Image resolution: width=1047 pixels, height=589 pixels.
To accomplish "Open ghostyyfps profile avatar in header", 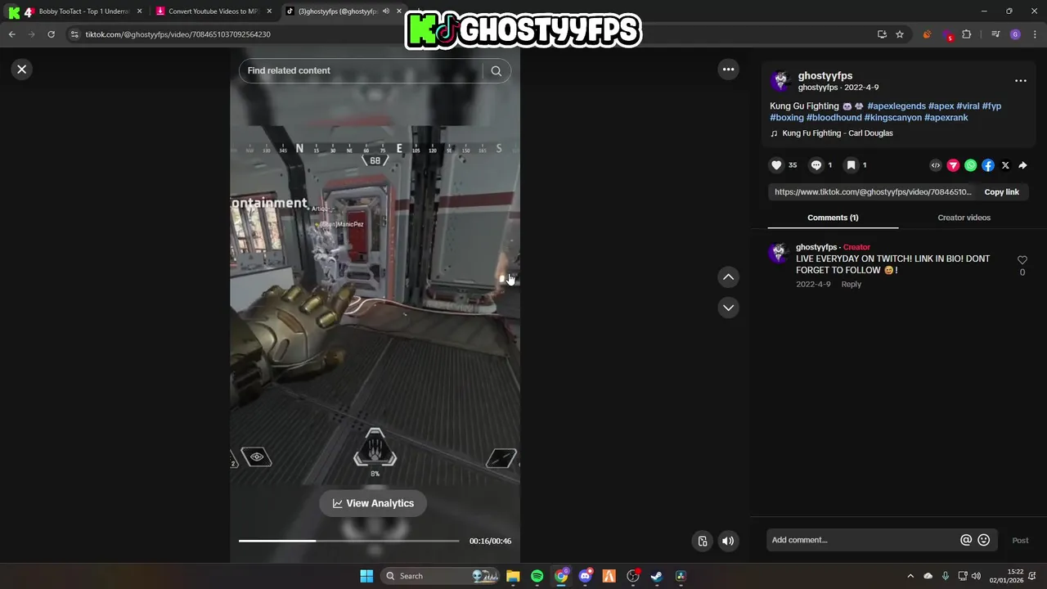I will (781, 80).
